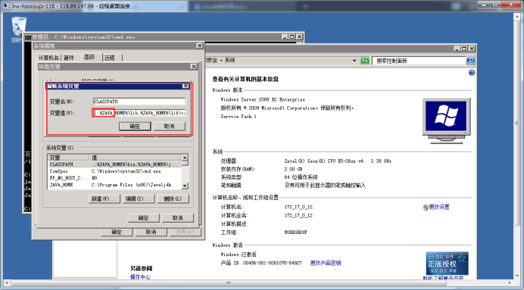Confirm with 确定 in 编辑系统变量 dialog
This screenshot has width=524, height=290.
coord(135,126)
